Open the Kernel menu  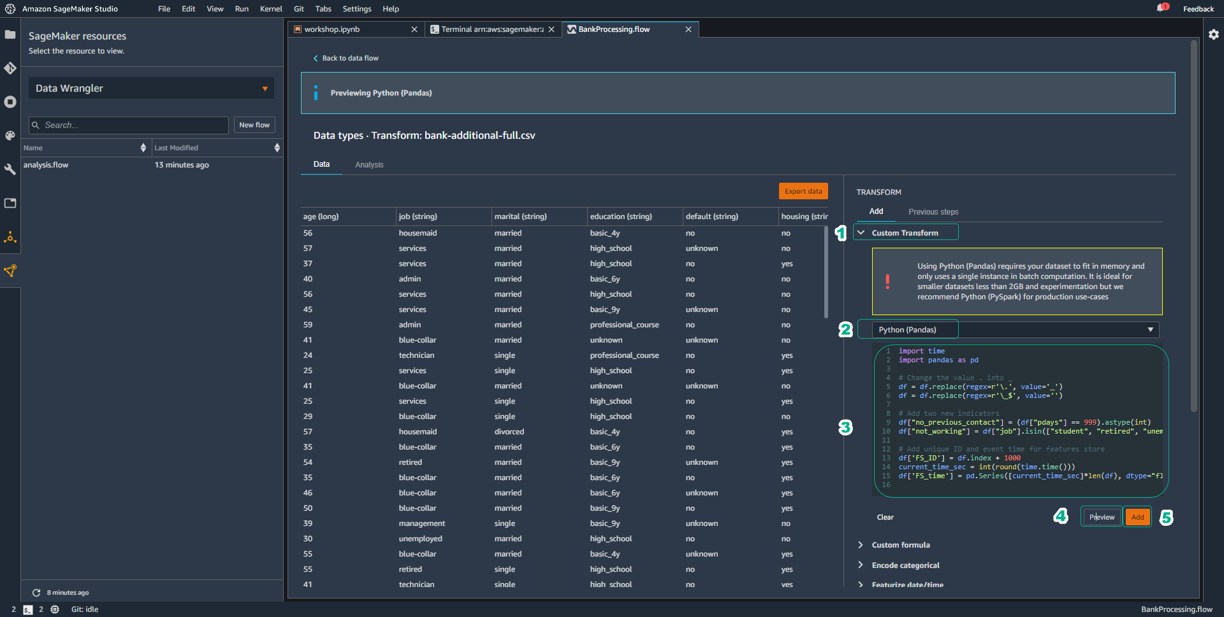pos(271,9)
